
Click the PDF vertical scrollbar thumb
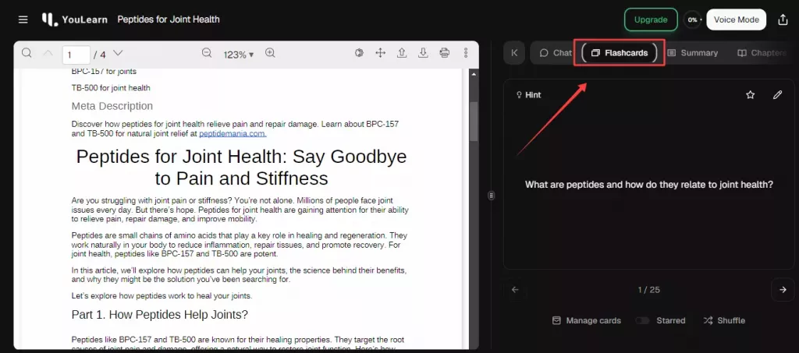click(x=474, y=121)
